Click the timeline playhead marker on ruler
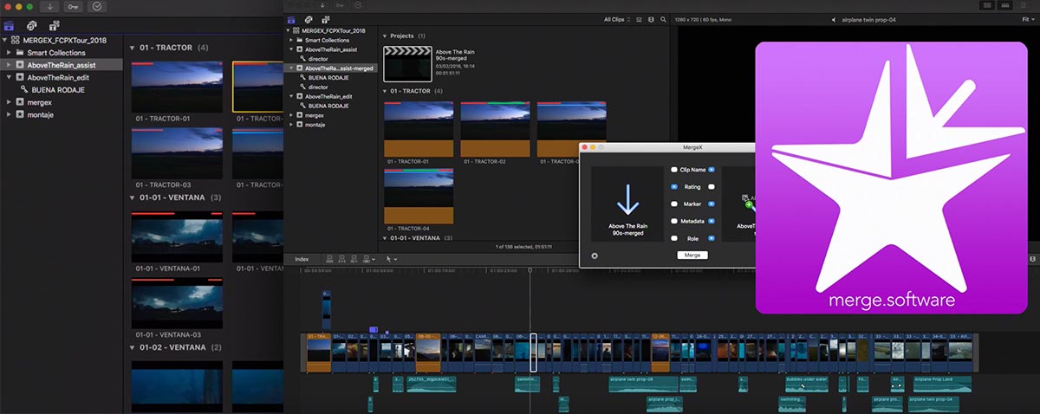This screenshot has height=414, width=1040. (530, 271)
